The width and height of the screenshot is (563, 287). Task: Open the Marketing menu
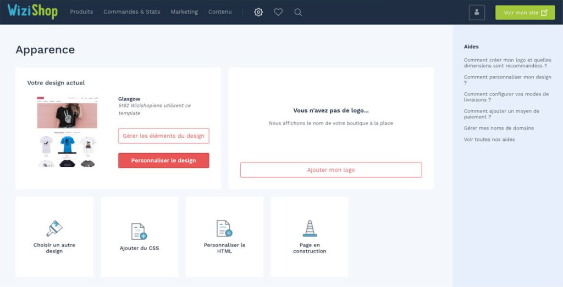[x=184, y=12]
